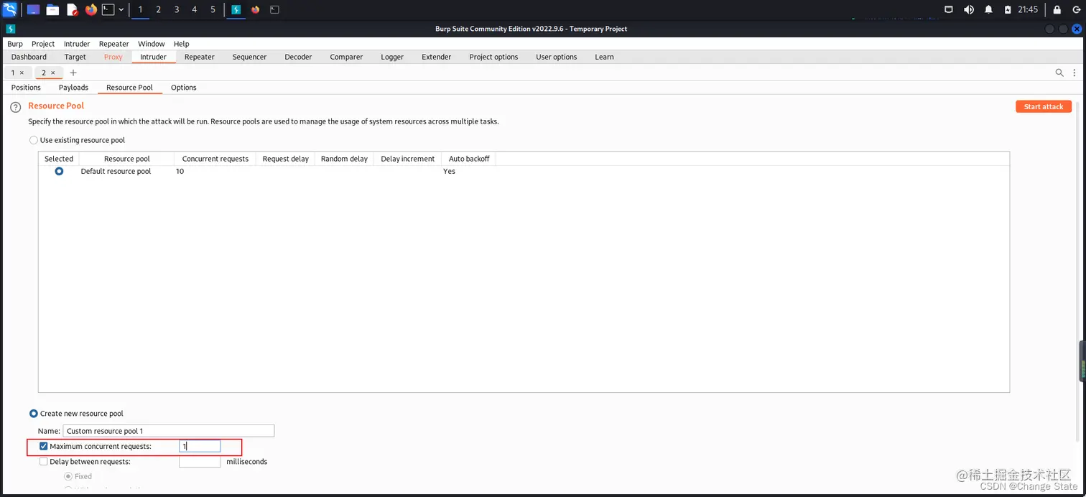
Task: Lock the screen with the padlock icon
Action: (1057, 9)
